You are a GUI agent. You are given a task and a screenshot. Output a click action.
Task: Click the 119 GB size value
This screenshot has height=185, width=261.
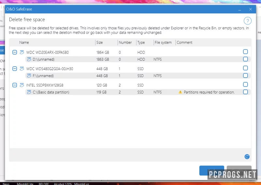pyautogui.click(x=101, y=92)
